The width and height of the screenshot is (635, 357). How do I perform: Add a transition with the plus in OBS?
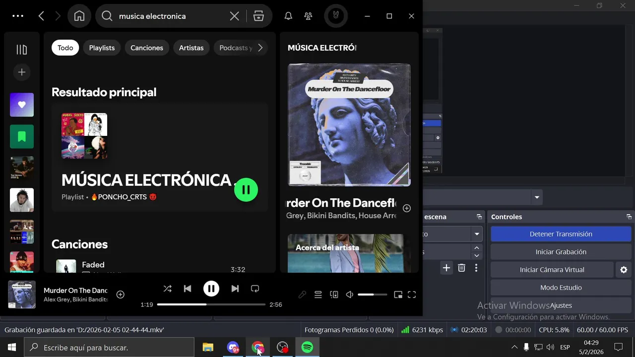pyautogui.click(x=446, y=268)
